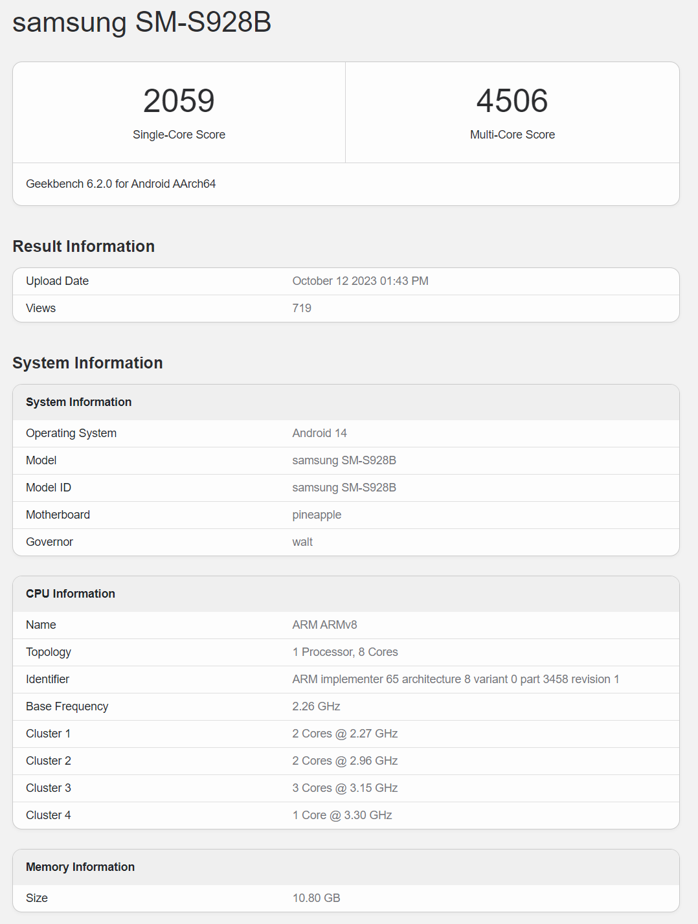Click the System Information section header
The width and height of the screenshot is (698, 924).
87,363
